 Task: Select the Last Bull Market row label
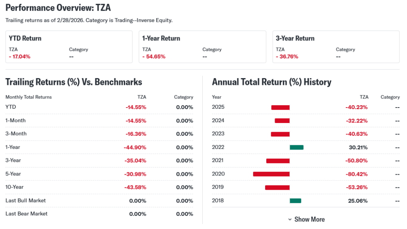pos(25,200)
